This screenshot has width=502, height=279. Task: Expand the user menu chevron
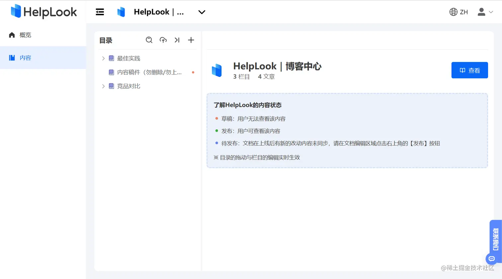tap(491, 12)
